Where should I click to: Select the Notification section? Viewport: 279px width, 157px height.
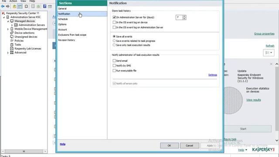coord(82,14)
